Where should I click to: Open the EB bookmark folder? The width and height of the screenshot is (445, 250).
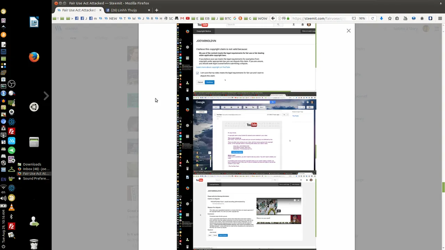pos(205,18)
